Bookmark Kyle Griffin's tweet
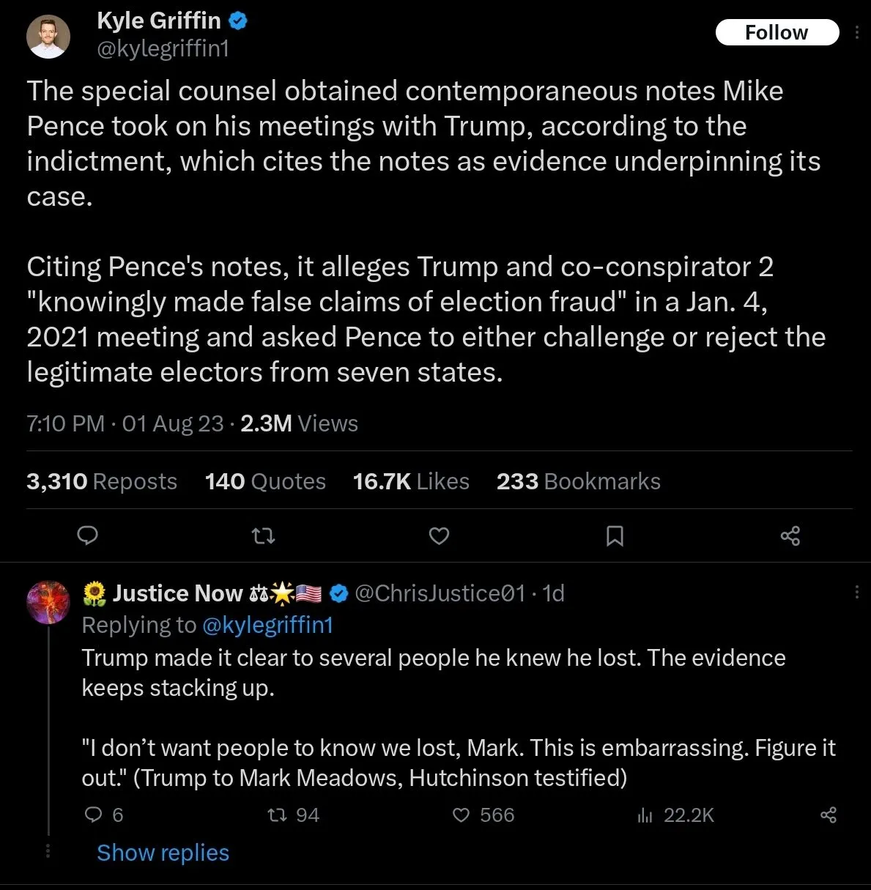 point(615,536)
